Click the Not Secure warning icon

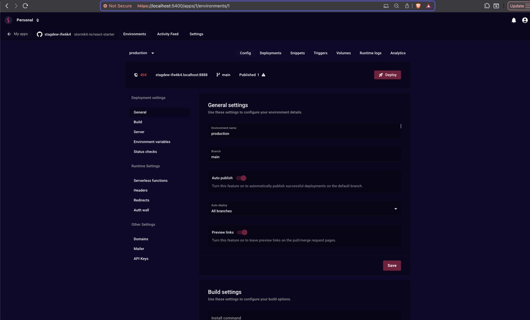coord(105,6)
